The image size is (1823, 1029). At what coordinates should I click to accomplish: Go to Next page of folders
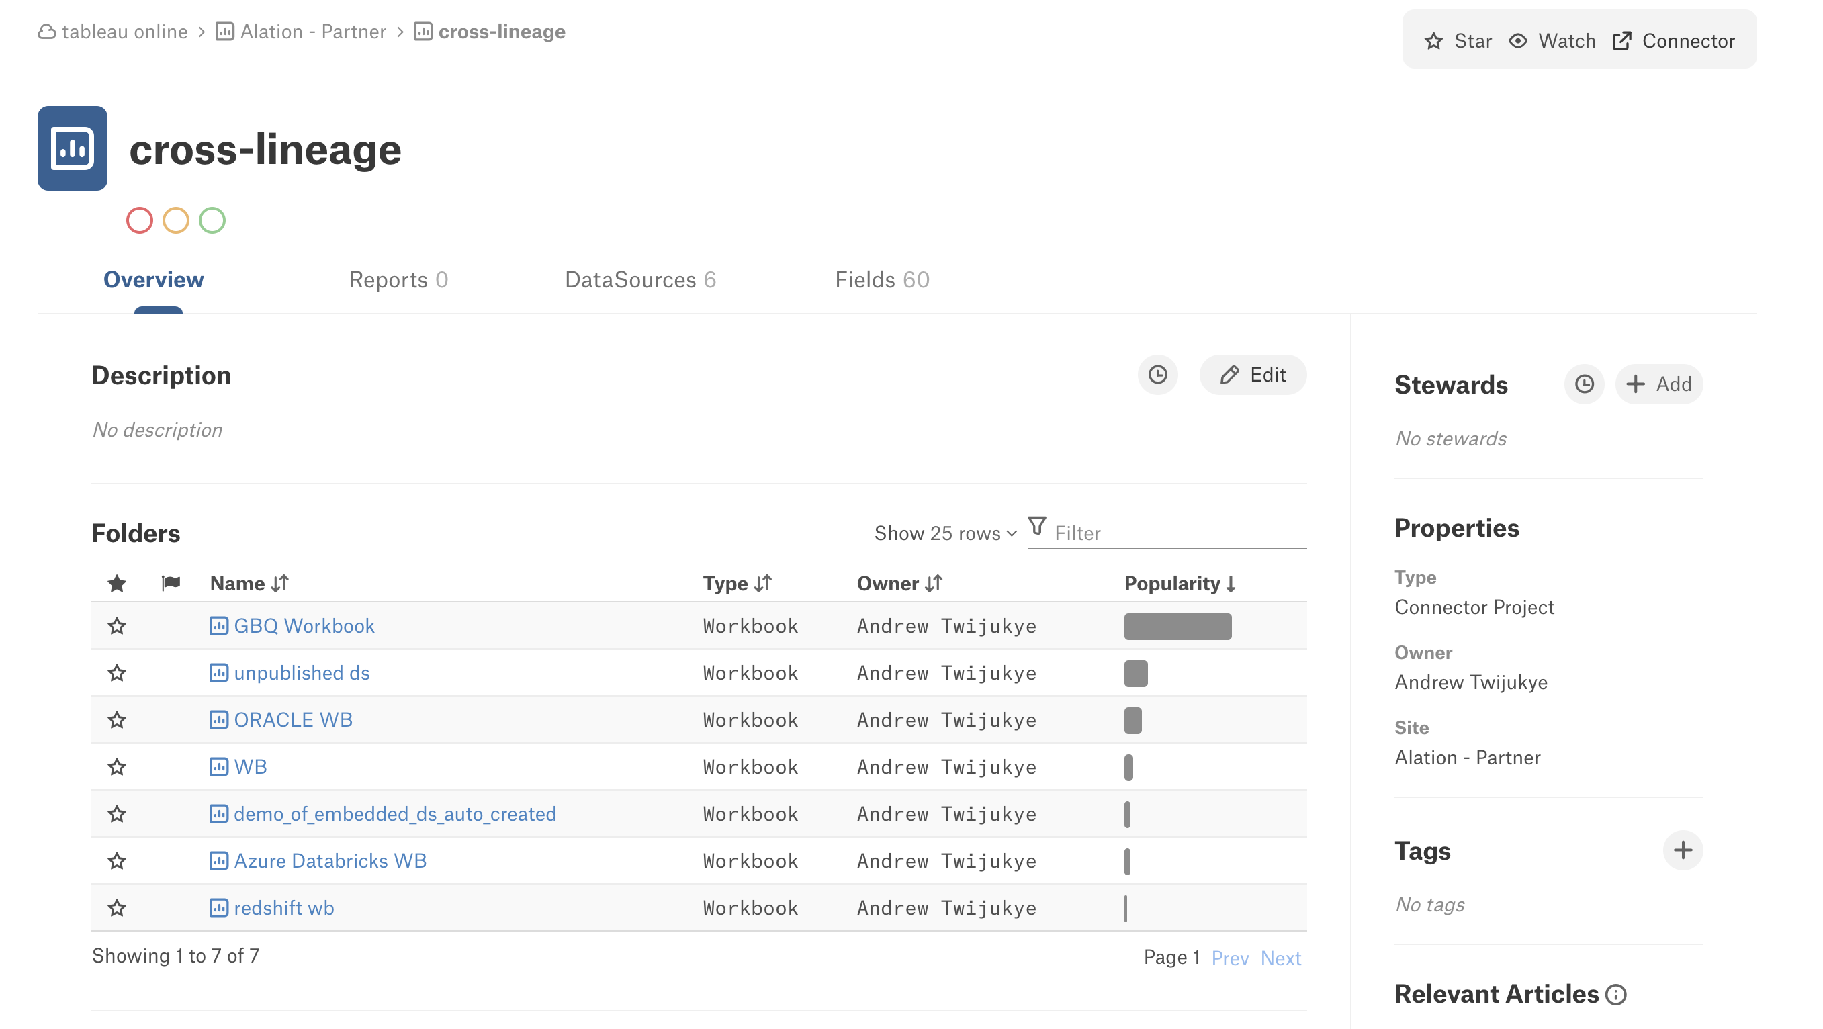point(1280,958)
